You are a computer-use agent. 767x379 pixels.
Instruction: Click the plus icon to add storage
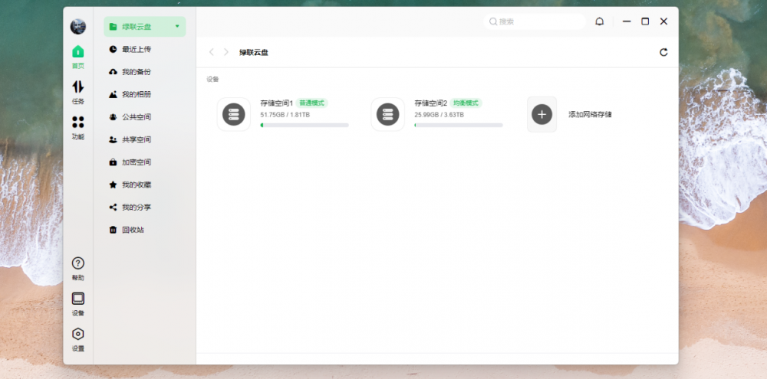coord(542,114)
